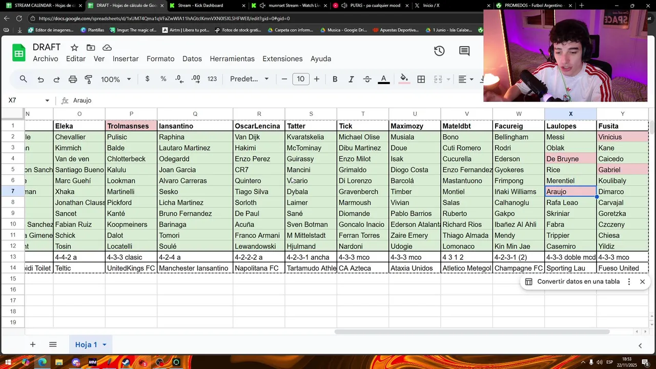This screenshot has width=656, height=369.
Task: Increase font size with plus
Action: [x=317, y=79]
